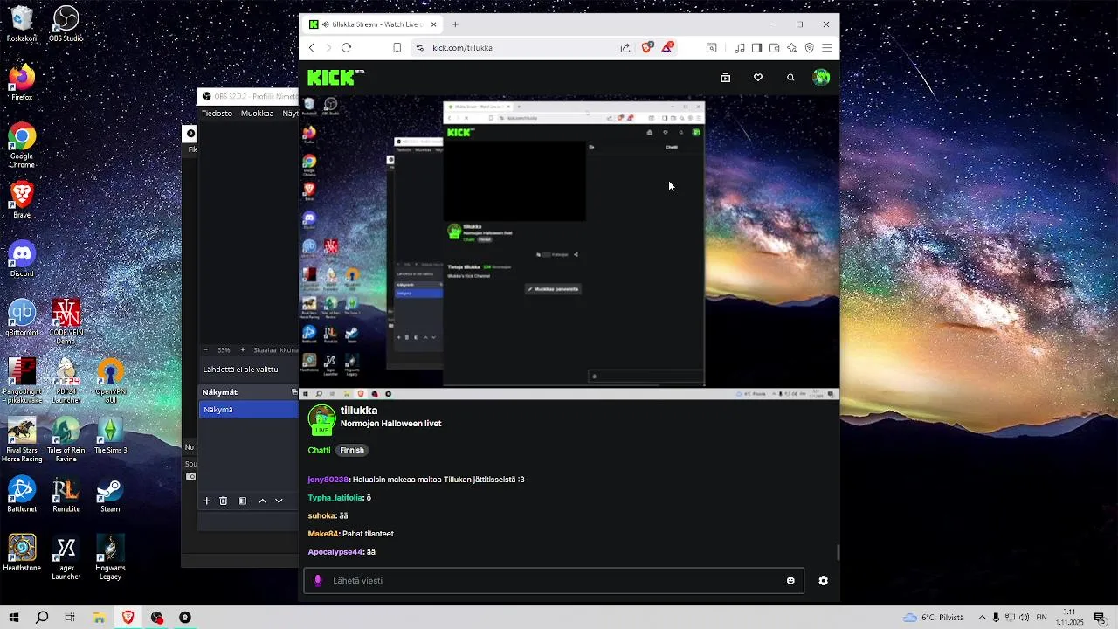Viewport: 1118px width, 629px height.
Task: Click the Chatti category link
Action: (x=319, y=451)
